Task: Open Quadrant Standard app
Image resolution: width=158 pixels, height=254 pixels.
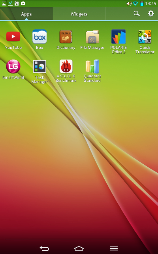Action: [x=92, y=71]
